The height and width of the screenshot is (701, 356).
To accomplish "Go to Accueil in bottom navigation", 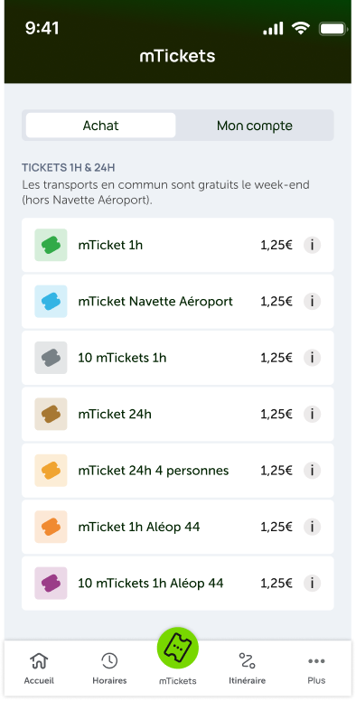I will (x=39, y=668).
